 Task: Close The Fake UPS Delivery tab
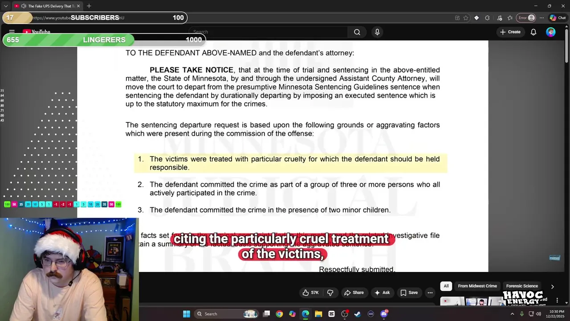[x=78, y=6]
